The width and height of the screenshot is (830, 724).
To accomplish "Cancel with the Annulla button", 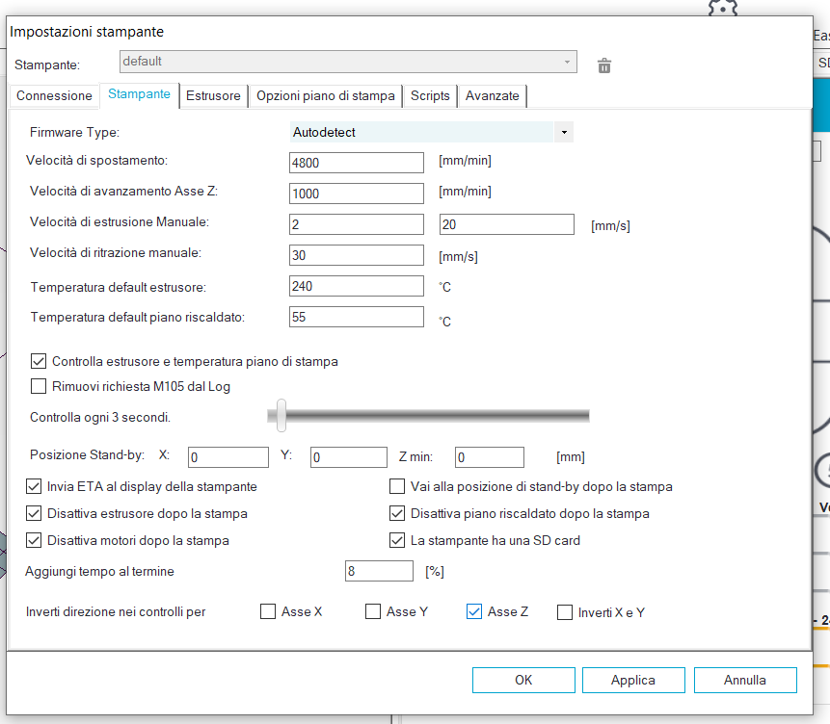I will pos(745,680).
